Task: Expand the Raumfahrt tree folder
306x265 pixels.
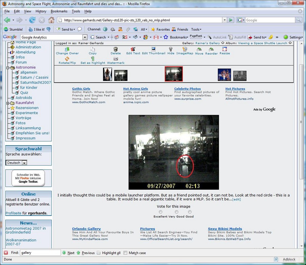Action: pyautogui.click(x=8, y=103)
